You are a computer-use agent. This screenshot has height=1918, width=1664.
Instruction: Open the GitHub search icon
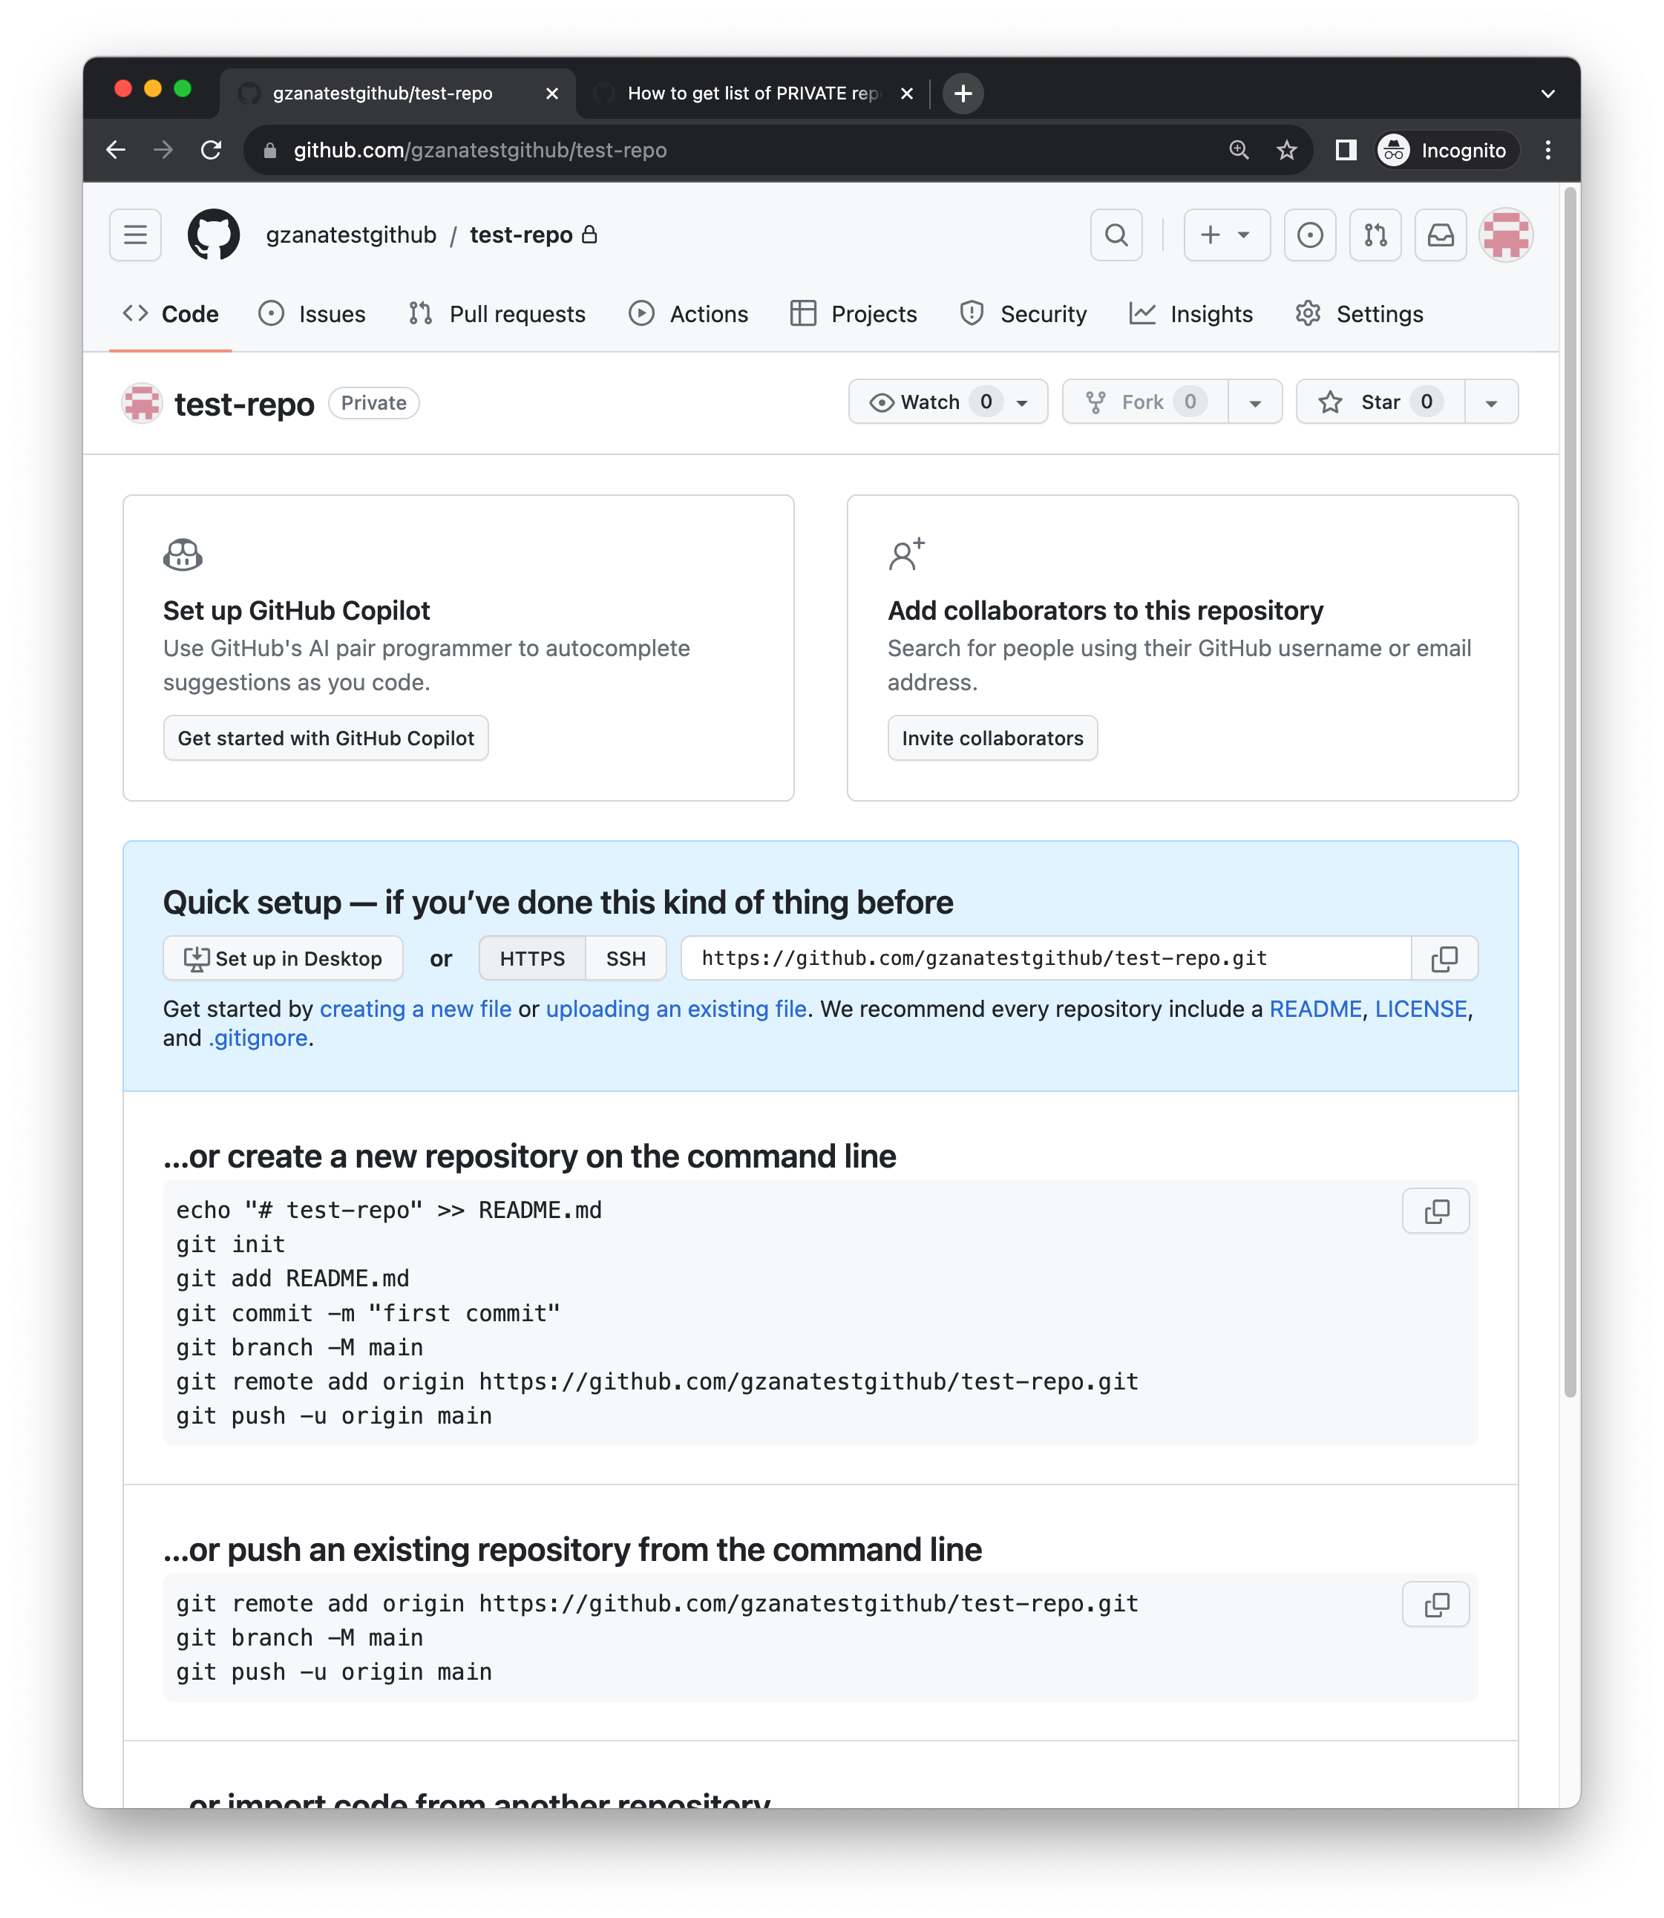click(x=1116, y=235)
